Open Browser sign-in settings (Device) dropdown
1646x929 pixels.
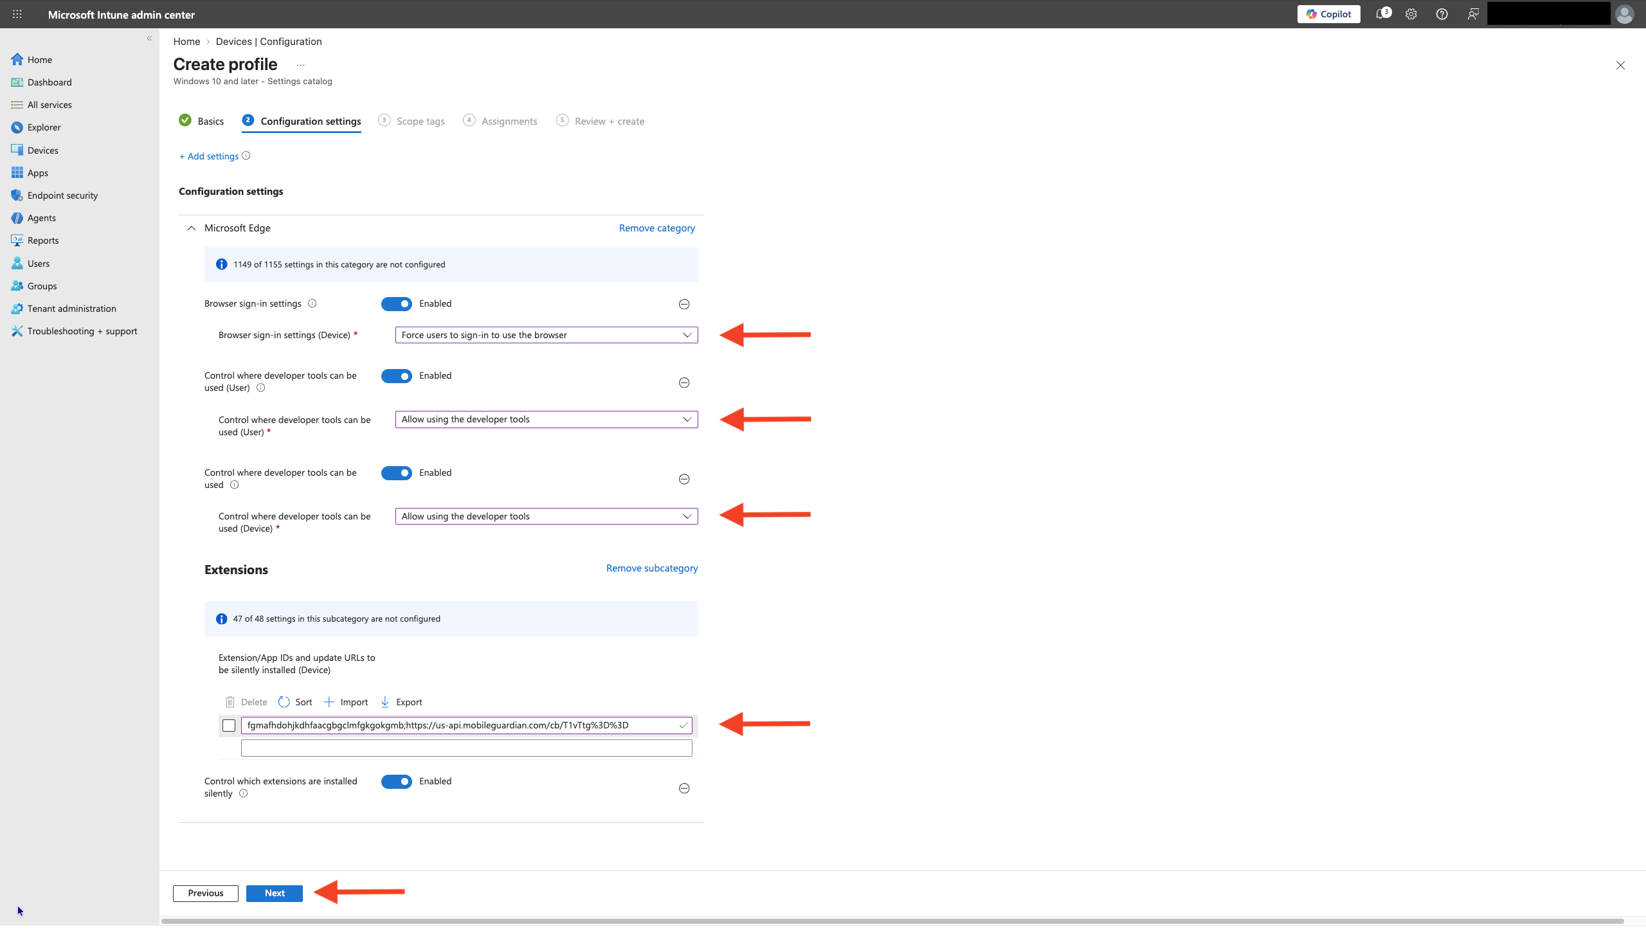pos(547,335)
